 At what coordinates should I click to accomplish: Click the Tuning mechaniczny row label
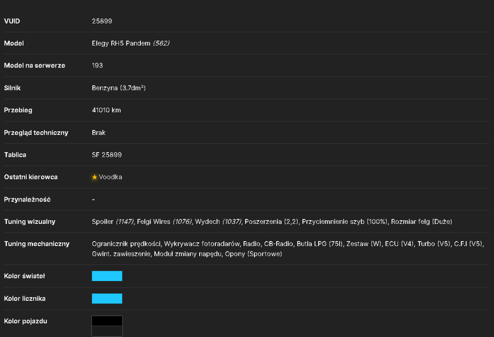(37, 244)
